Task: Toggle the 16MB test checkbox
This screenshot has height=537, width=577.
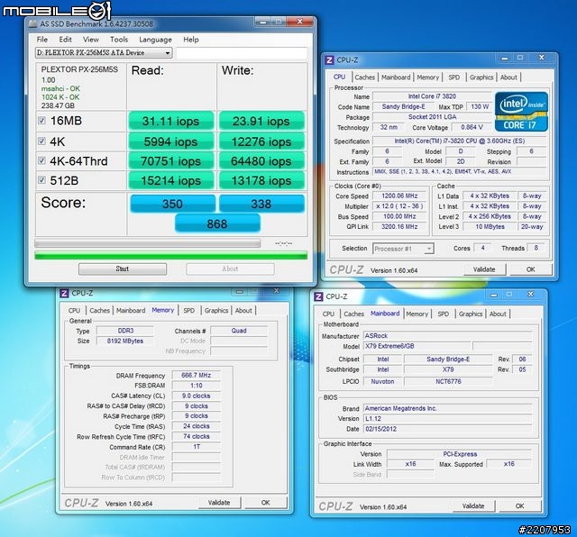Action: 42,120
